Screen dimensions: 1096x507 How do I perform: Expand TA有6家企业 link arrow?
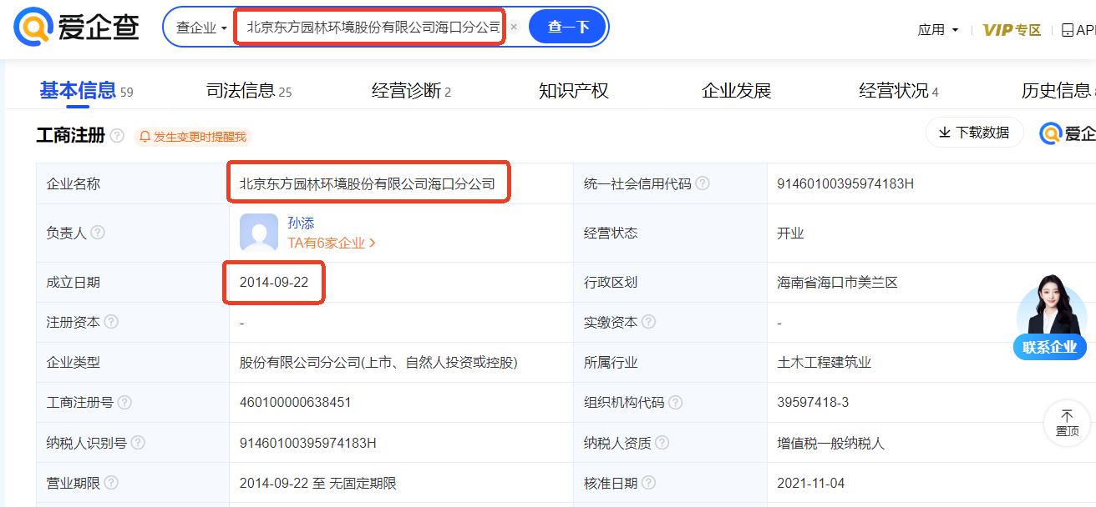click(x=373, y=243)
